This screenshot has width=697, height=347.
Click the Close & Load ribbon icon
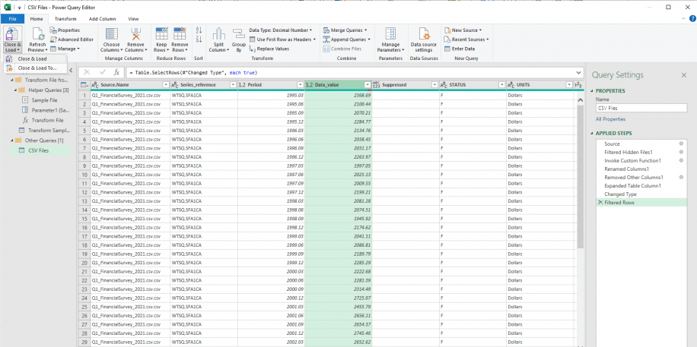12,35
